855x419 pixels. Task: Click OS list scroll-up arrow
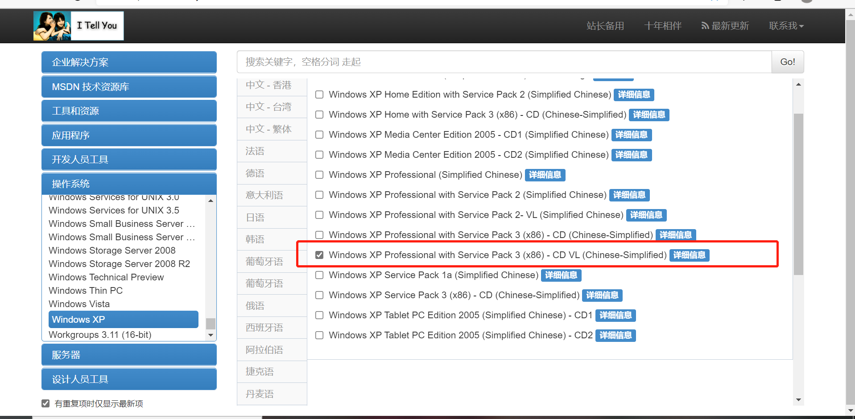tap(211, 201)
